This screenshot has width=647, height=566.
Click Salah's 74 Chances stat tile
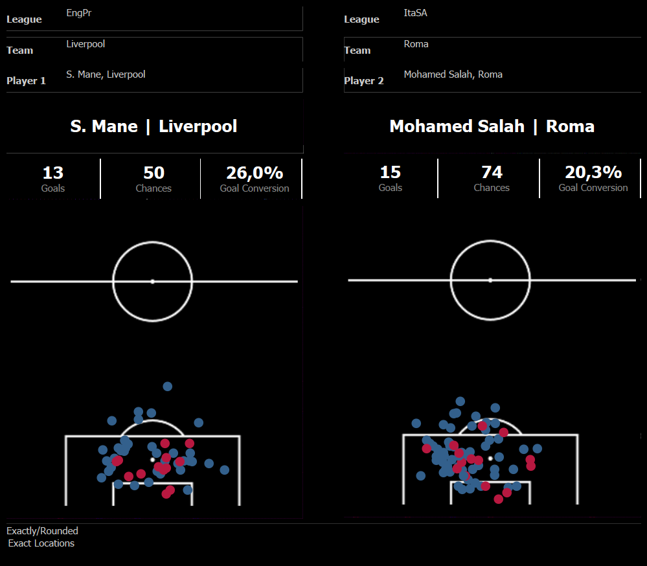click(492, 178)
